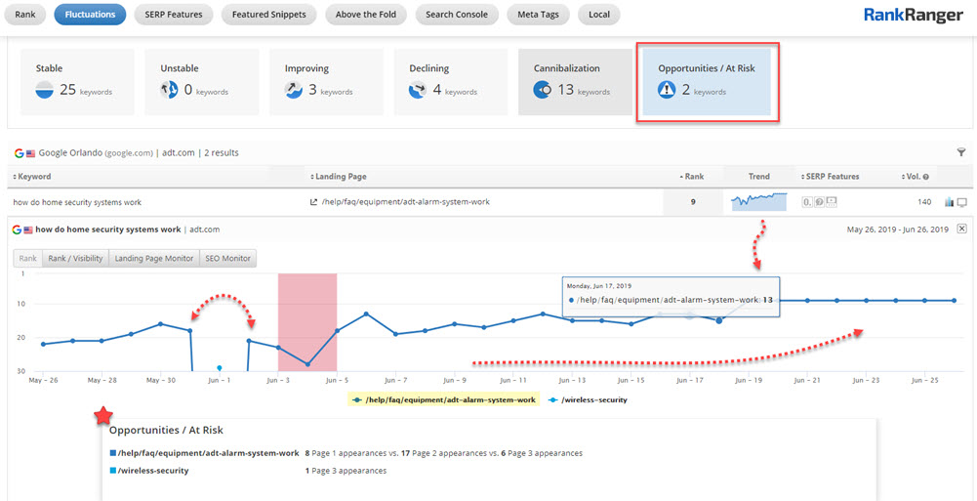
Task: Toggle adt-alarm-system-work series in chart legend
Action: tap(444, 400)
